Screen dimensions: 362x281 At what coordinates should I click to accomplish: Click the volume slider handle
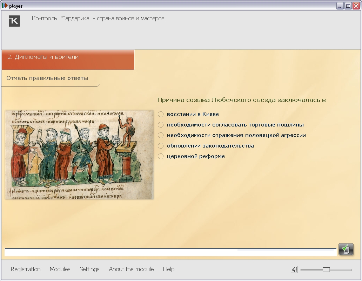tap(326, 269)
